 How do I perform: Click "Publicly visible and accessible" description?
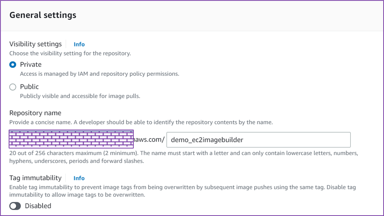tap(80, 96)
